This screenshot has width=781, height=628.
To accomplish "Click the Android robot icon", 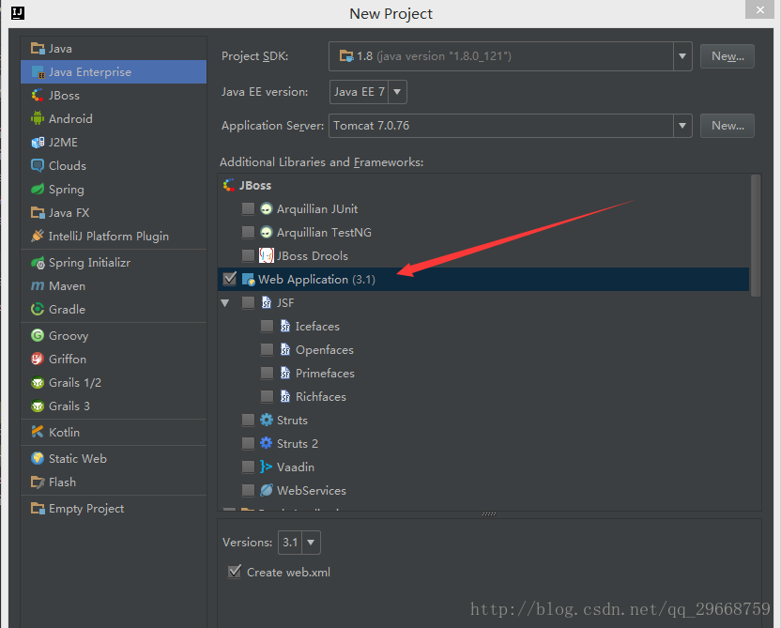I will click(x=38, y=118).
